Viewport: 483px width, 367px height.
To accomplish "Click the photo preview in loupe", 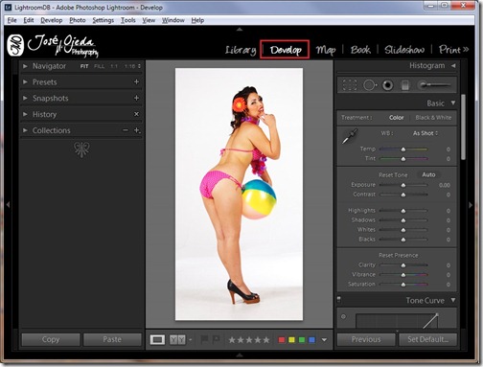I will click(239, 194).
